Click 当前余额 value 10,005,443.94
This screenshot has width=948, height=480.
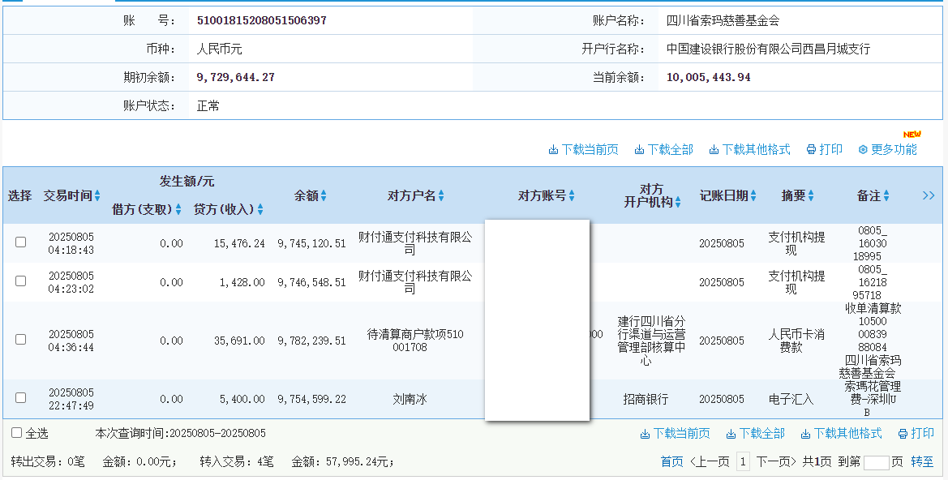[x=709, y=77]
